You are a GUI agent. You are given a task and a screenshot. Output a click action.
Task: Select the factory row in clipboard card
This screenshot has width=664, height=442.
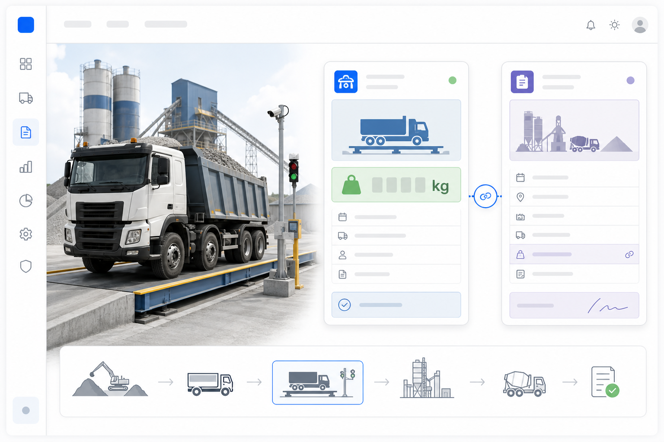click(574, 216)
